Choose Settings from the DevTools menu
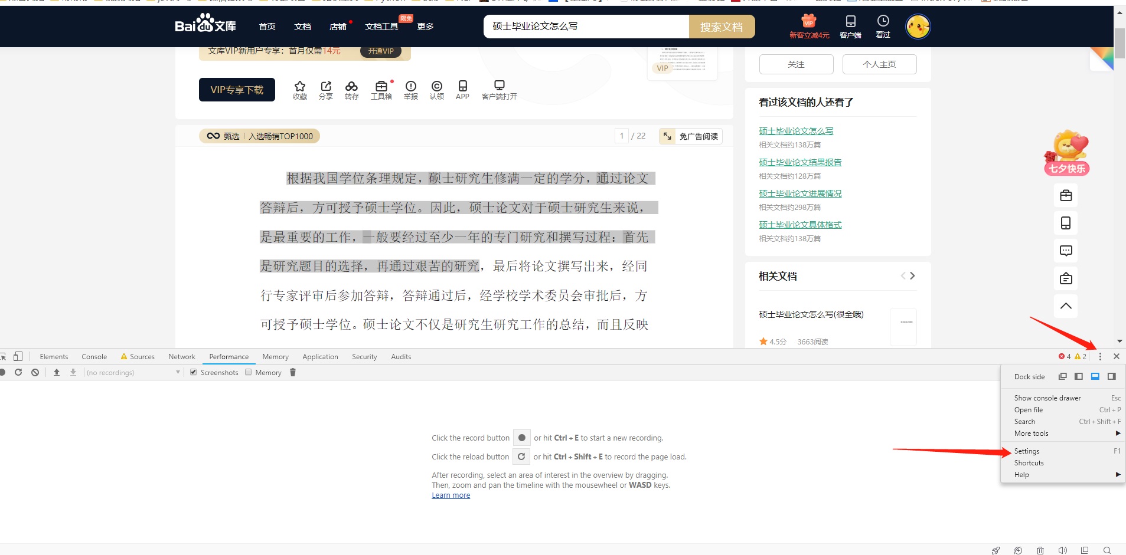Viewport: 1126px width, 555px height. 1027,451
